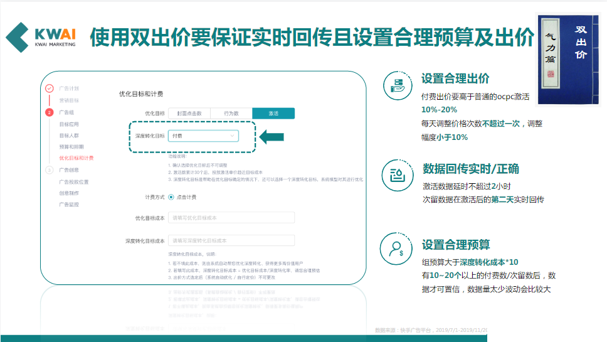Open the 深度转化目标 dropdown showing 付费
The width and height of the screenshot is (607, 342).
point(203,136)
